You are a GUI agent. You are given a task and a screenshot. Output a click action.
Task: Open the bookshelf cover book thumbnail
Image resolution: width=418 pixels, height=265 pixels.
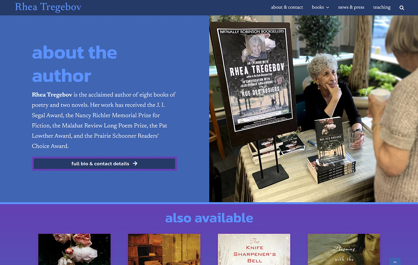coord(164,249)
